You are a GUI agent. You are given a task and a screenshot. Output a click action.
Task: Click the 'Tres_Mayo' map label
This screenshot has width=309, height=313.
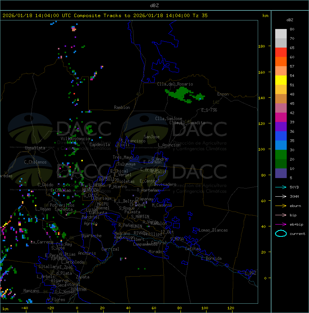(123, 157)
